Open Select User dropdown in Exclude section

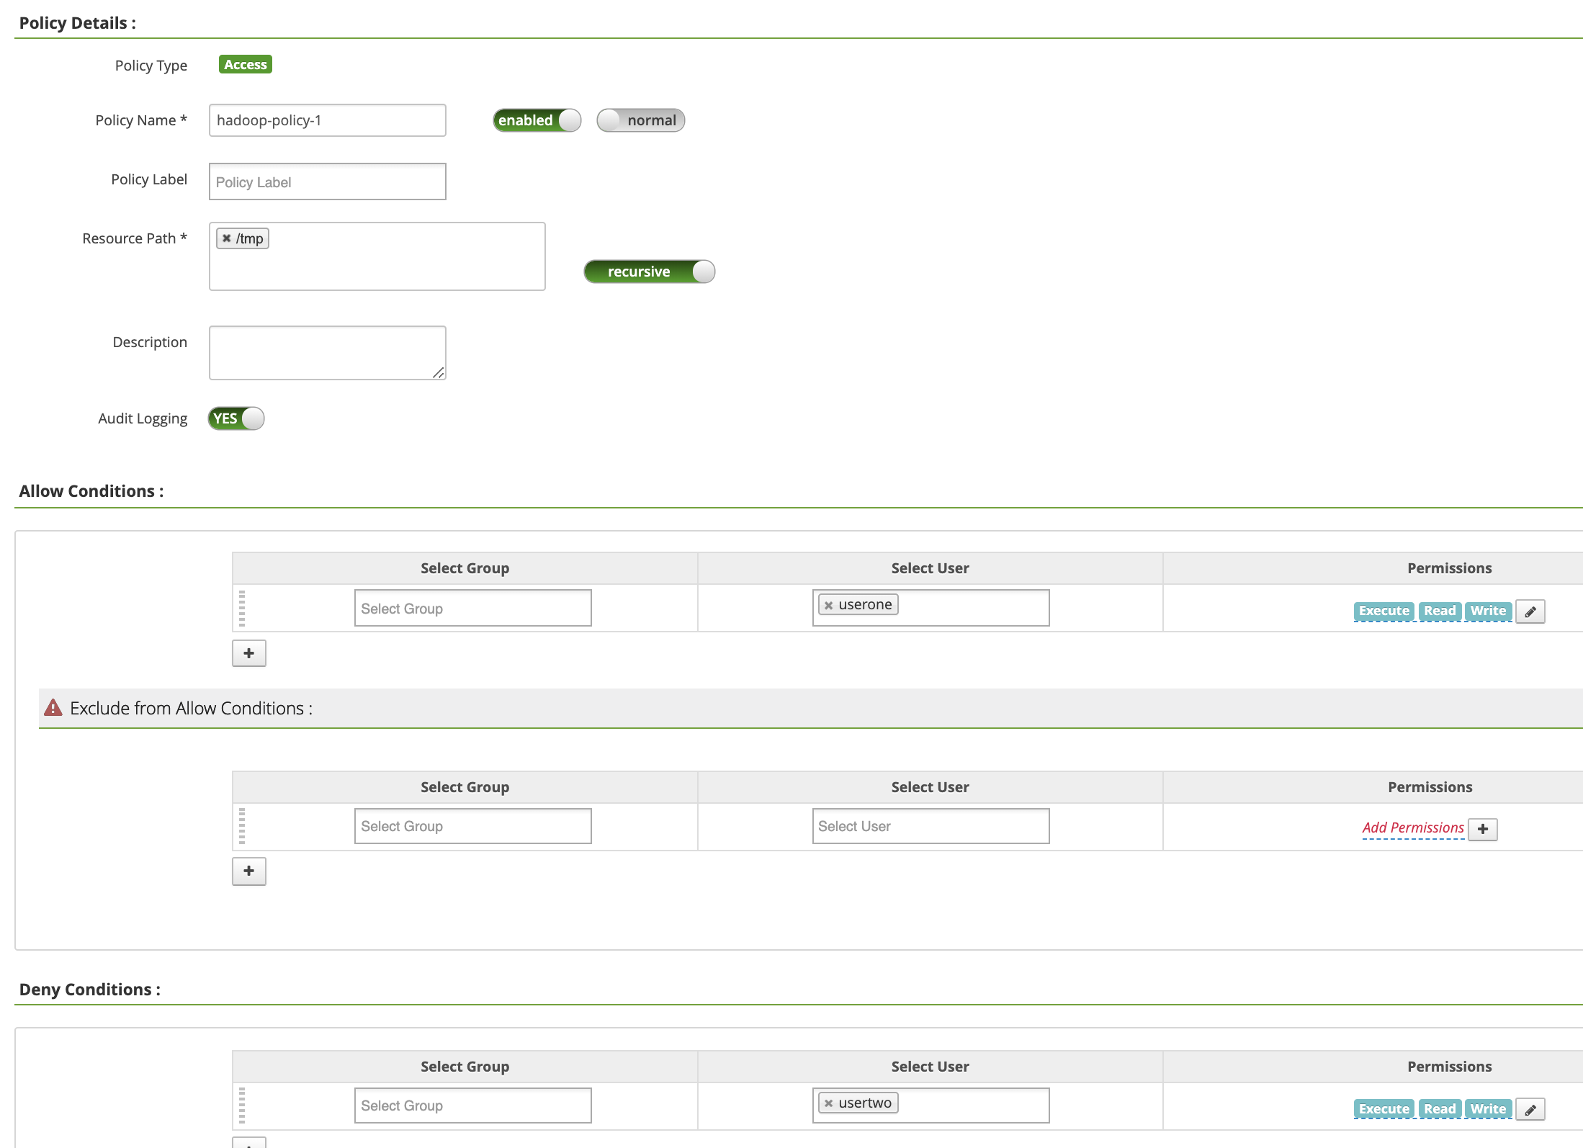click(930, 826)
